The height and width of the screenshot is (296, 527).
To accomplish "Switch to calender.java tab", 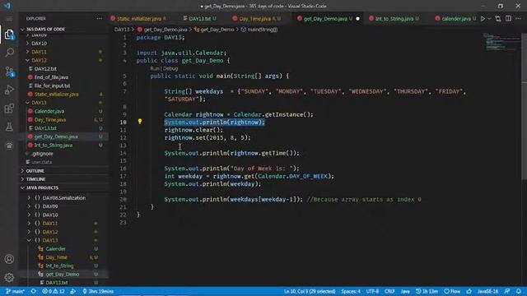I will (455, 18).
